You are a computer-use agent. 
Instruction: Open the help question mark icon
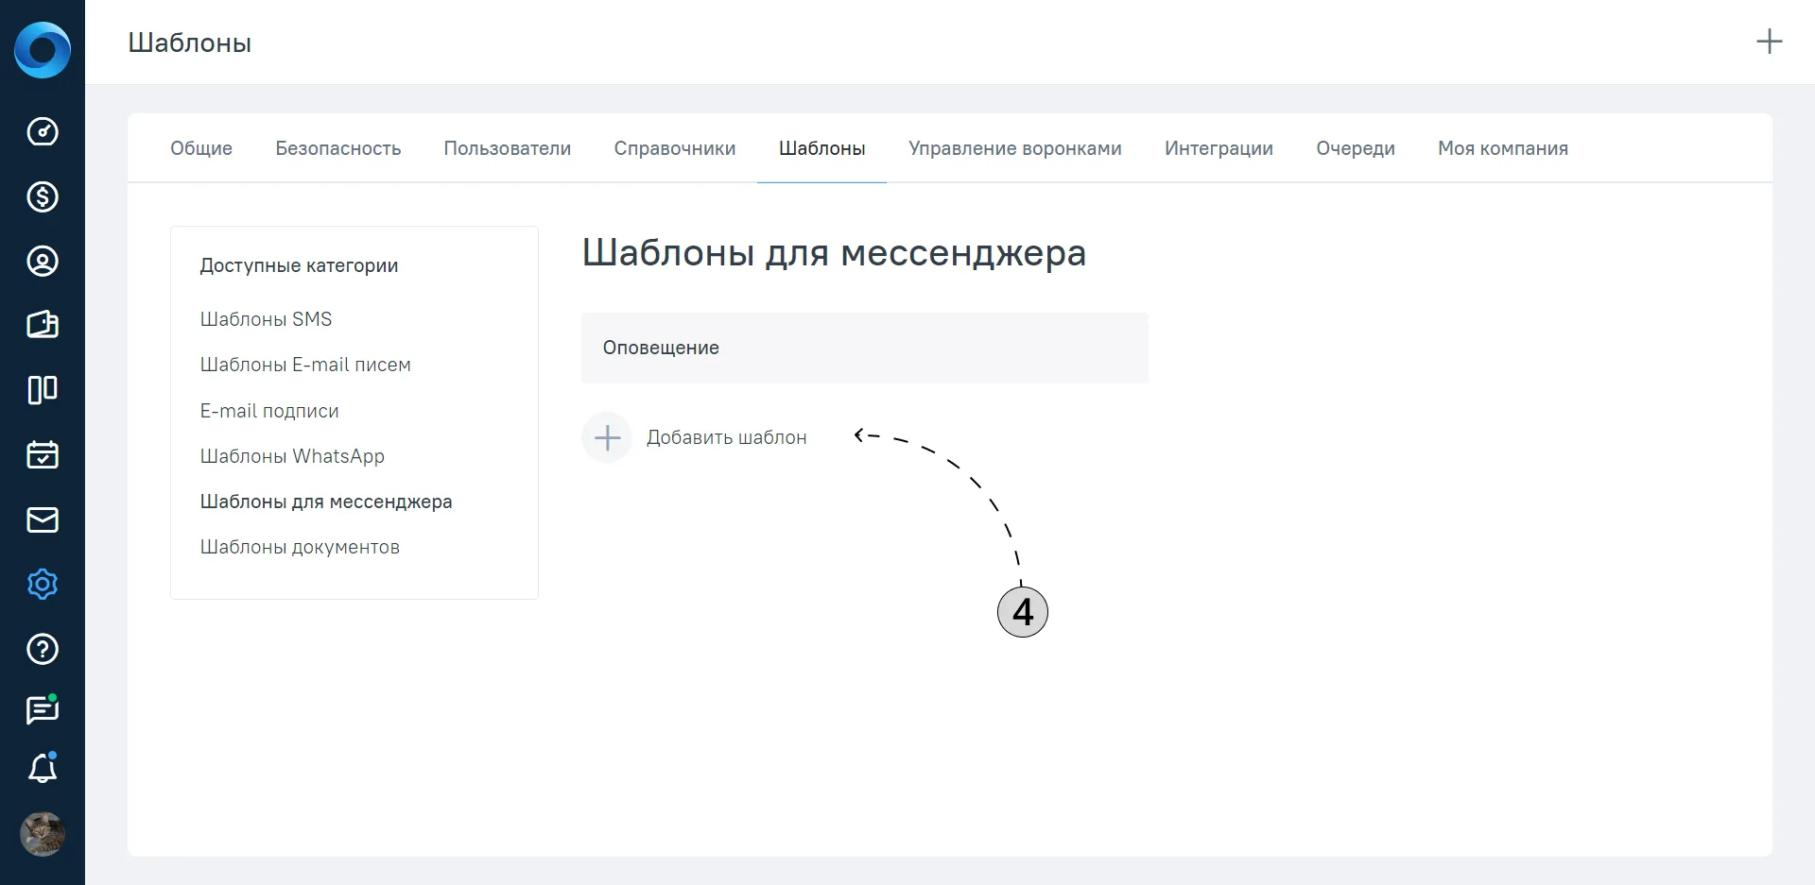(43, 649)
